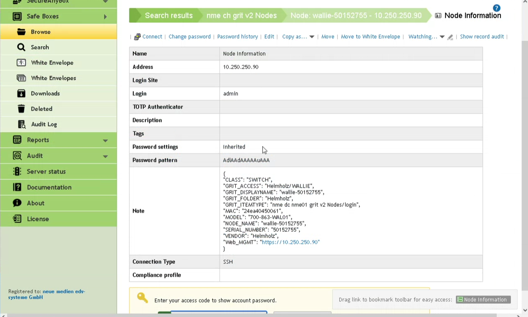This screenshot has height=317, width=528.
Task: Click the Connect link
Action: 152,37
